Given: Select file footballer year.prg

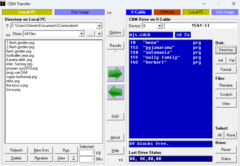Looking at the screenshot, I should pos(20,55).
